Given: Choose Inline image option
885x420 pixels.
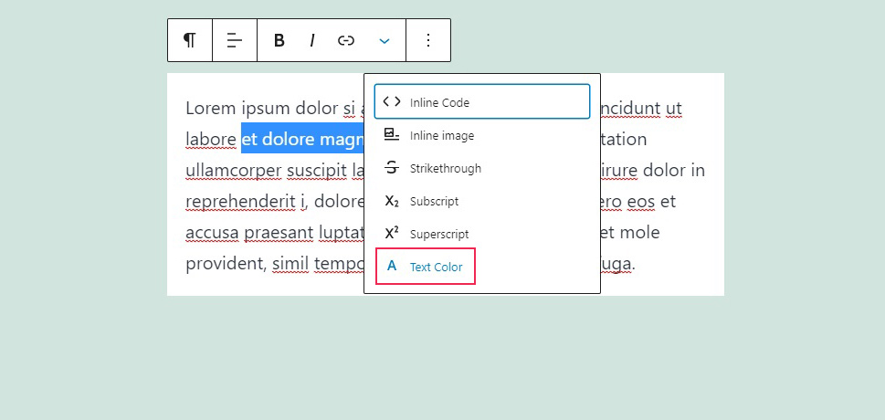Looking at the screenshot, I should [x=441, y=135].
